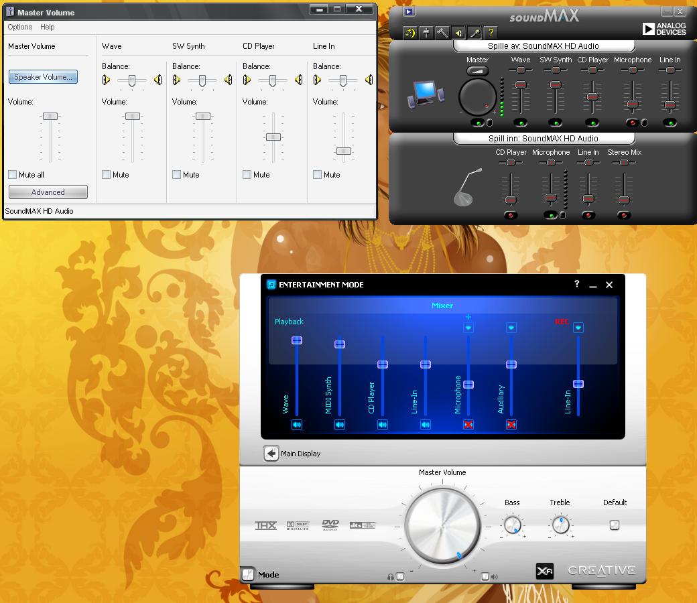Click CD Player volume slider in SoundMAX playback
697x603 pixels.
click(x=592, y=97)
